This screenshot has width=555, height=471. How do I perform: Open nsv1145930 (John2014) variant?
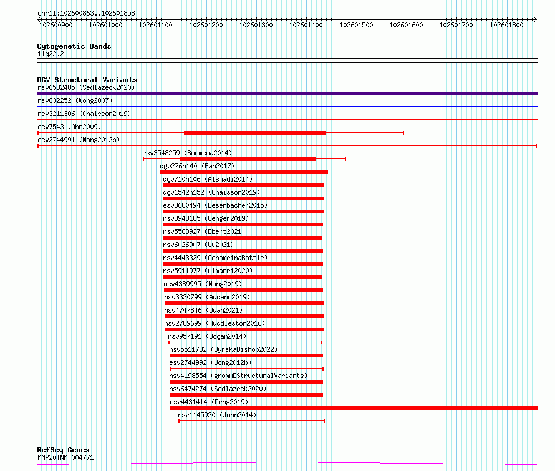[217, 415]
